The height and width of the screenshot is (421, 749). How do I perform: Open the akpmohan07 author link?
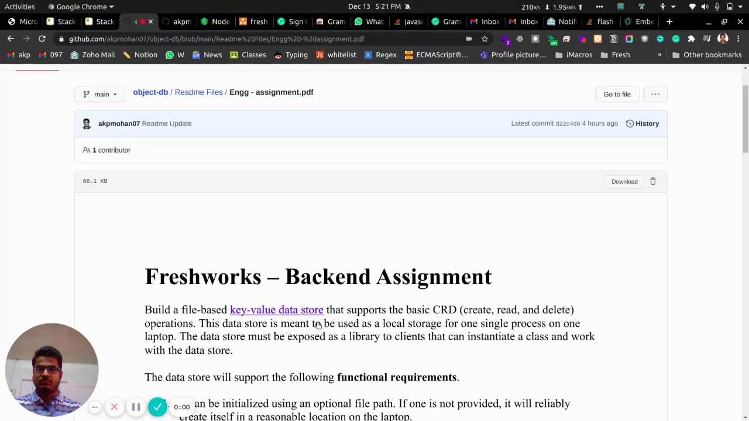point(119,123)
